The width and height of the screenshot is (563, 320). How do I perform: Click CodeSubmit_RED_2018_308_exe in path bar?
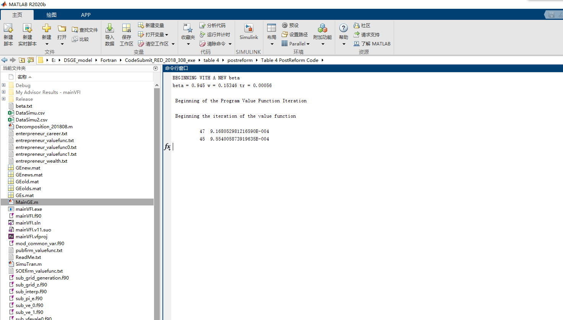point(160,60)
